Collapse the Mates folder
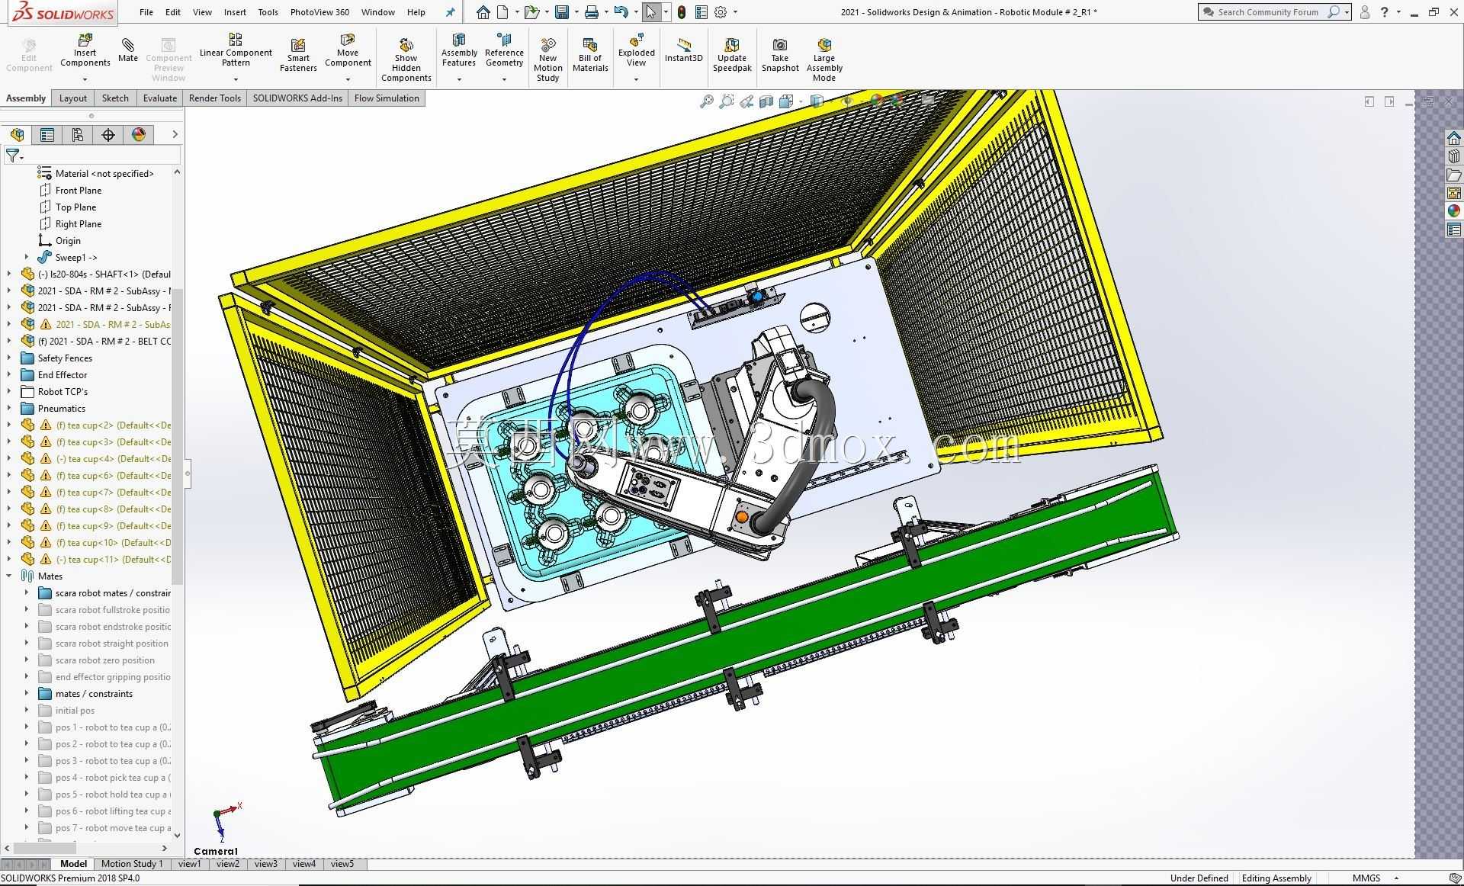Viewport: 1464px width, 886px height. [9, 576]
